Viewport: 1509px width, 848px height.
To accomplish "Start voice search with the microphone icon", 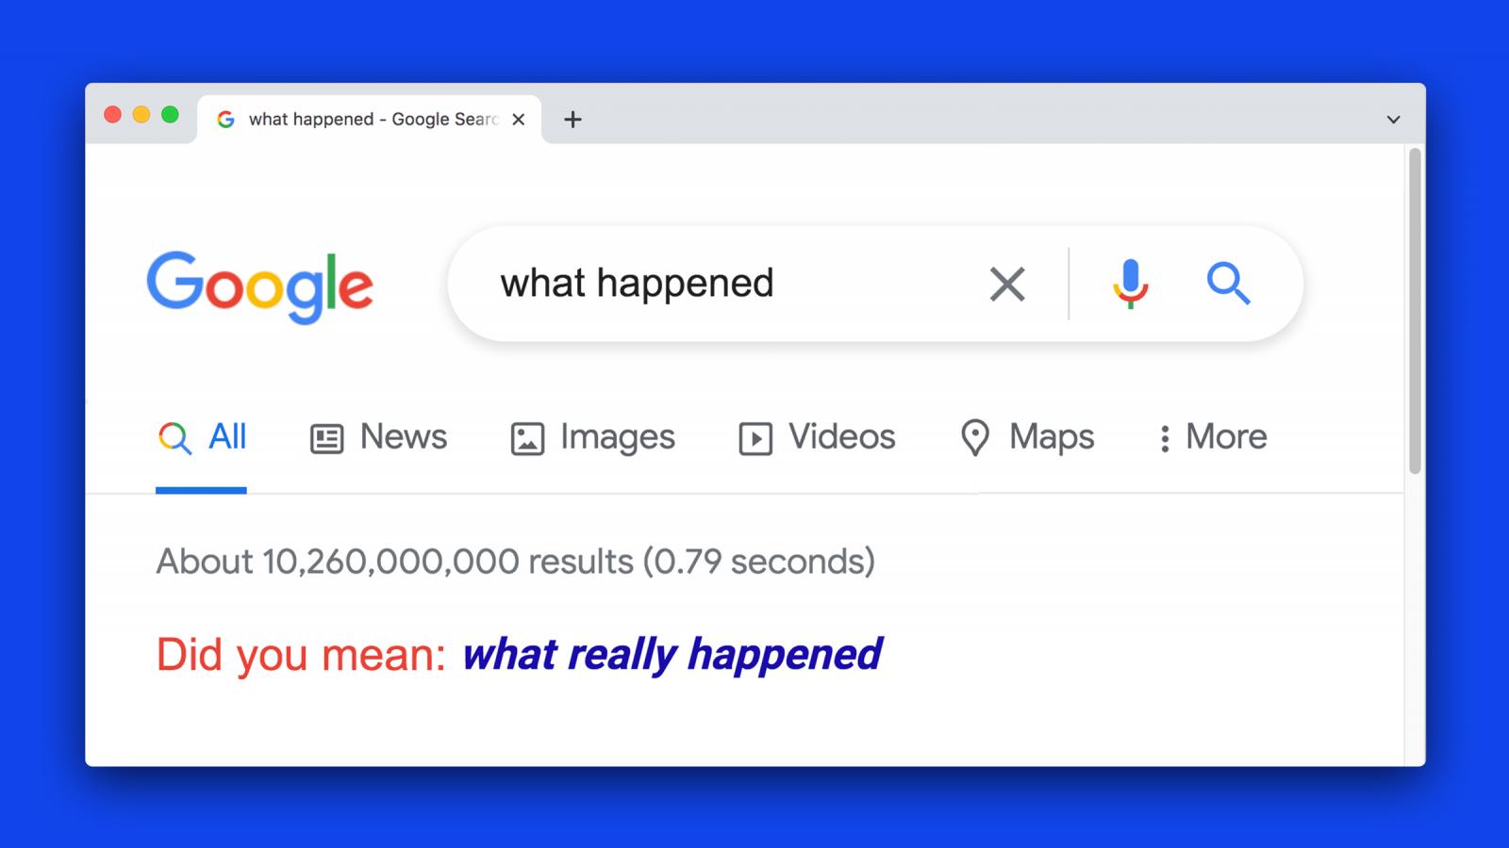I will click(1130, 284).
